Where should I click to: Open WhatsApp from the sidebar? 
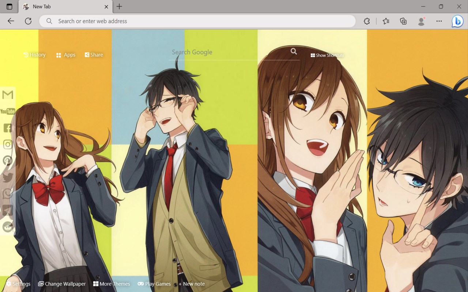(x=8, y=194)
